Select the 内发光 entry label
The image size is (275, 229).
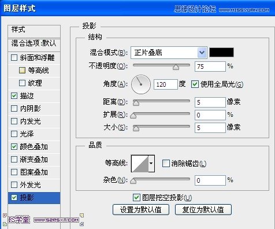tap(30, 121)
